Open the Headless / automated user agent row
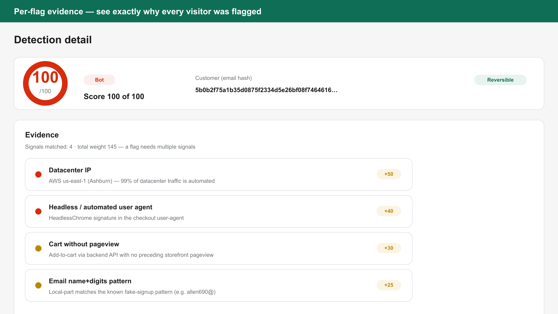 point(219,211)
